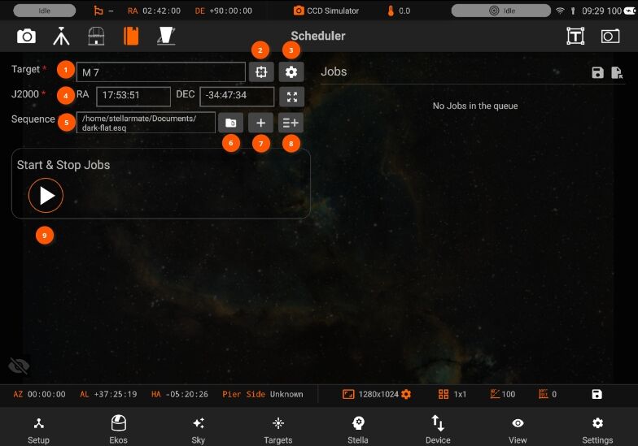Toggle the crossed-out eye visibility icon

tap(19, 366)
